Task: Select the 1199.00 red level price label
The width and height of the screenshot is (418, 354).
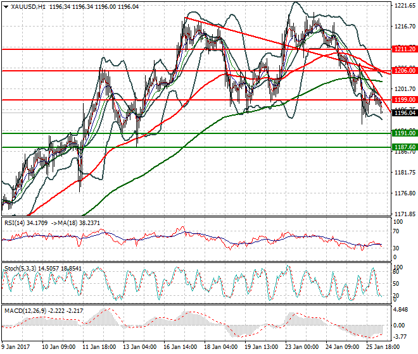Action: click(x=405, y=100)
